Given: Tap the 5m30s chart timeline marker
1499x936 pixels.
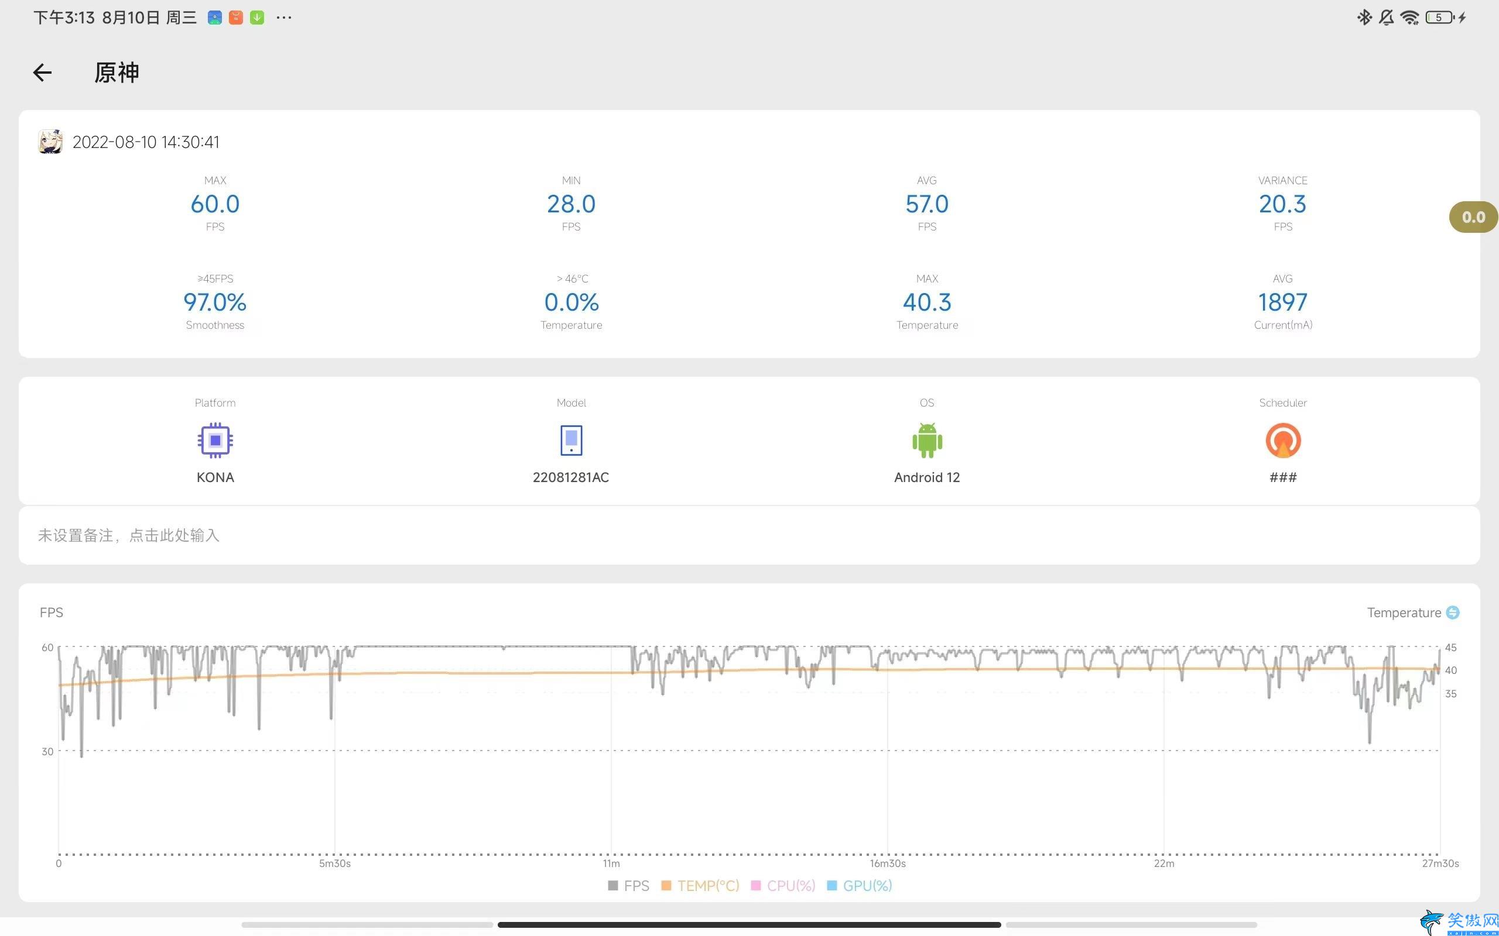Looking at the screenshot, I should [334, 863].
